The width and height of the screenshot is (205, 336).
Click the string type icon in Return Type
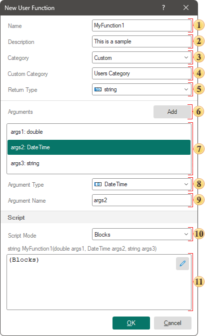(x=98, y=89)
